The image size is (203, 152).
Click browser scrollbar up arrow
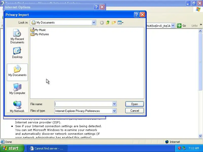coord(200,31)
